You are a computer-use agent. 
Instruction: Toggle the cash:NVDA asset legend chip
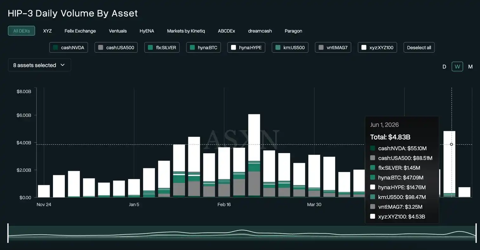click(69, 48)
